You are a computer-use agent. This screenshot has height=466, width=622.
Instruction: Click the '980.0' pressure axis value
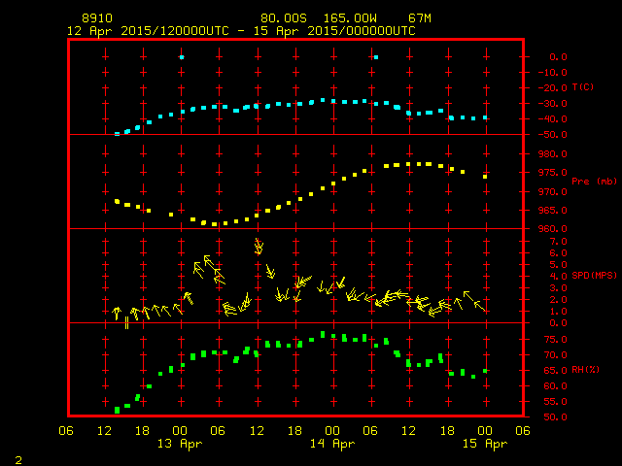tap(553, 153)
